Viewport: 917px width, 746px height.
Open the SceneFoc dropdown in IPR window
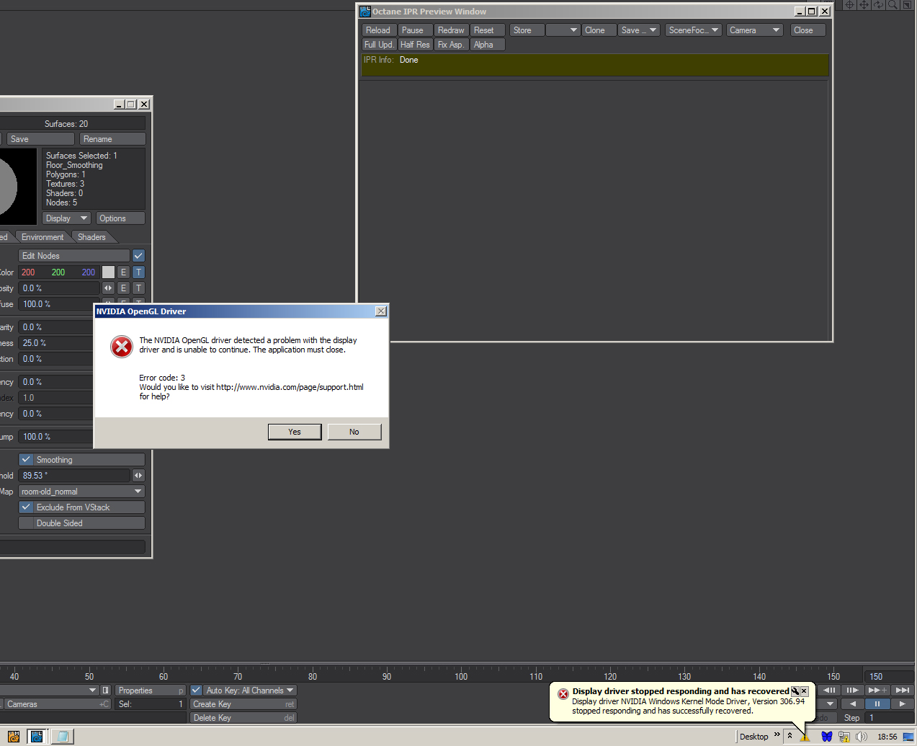coord(693,30)
